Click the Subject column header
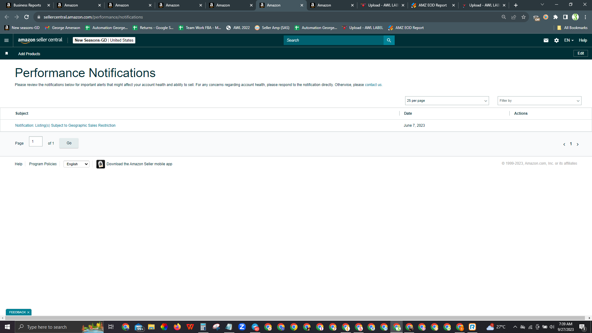The width and height of the screenshot is (592, 333). [x=22, y=113]
